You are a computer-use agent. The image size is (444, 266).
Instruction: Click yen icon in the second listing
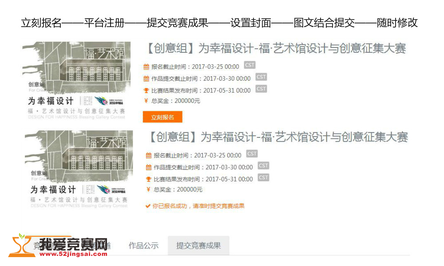coord(148,190)
